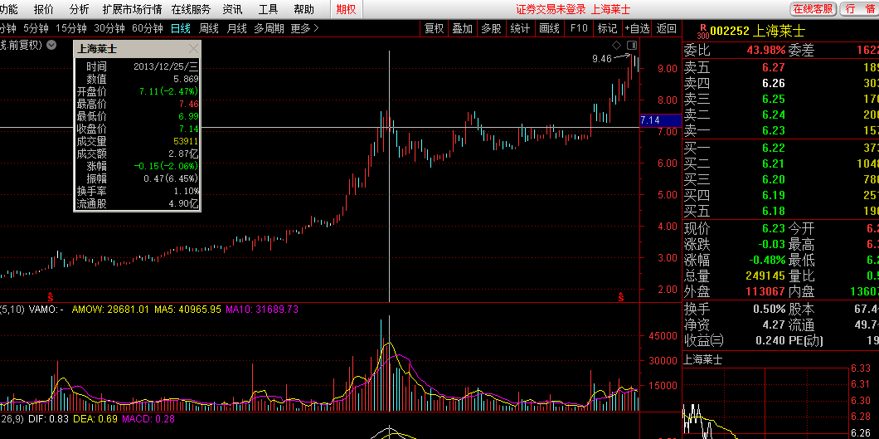Image resolution: width=879 pixels, height=439 pixels.
Task: Open the 多周期 view selector
Action: (269, 28)
